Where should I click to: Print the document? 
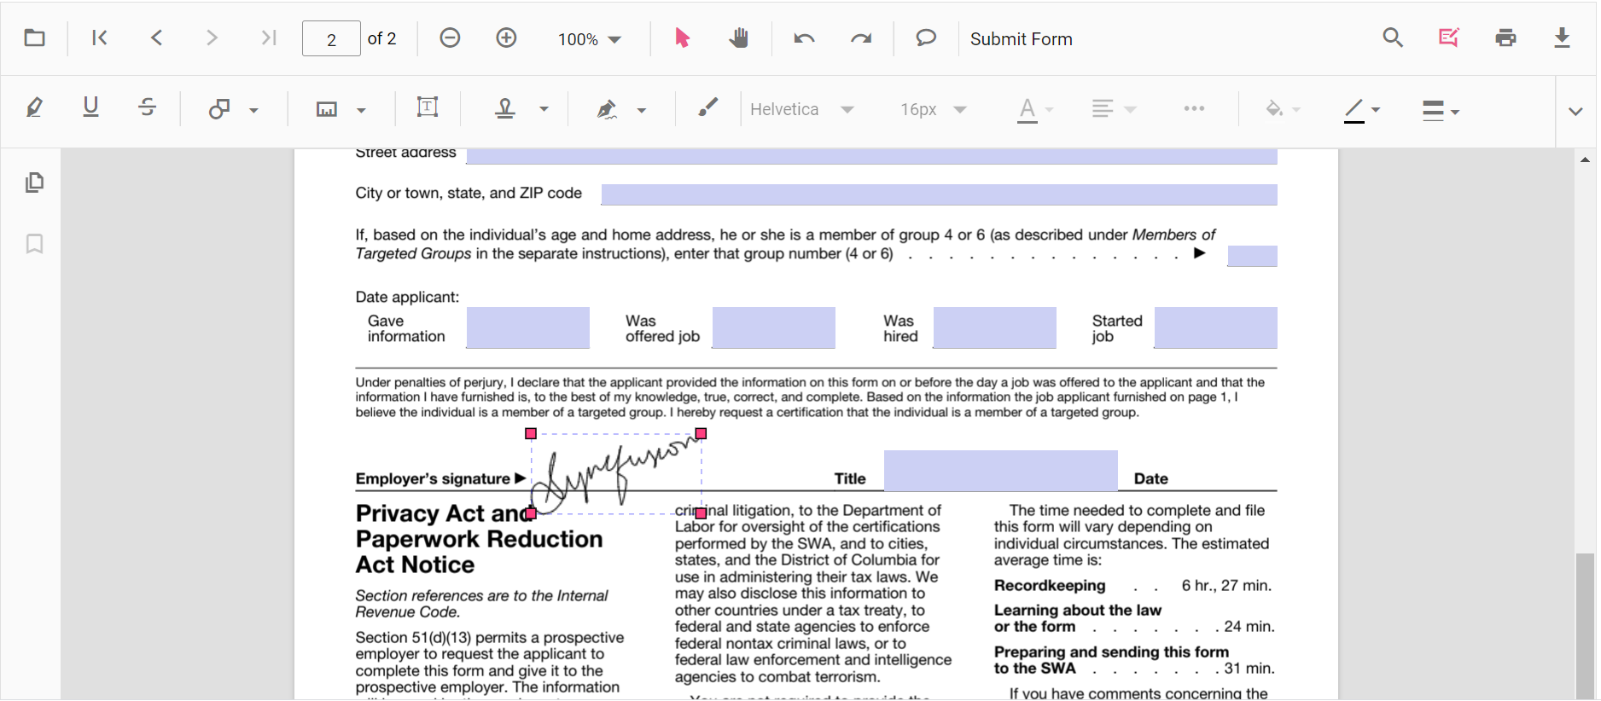tap(1505, 38)
